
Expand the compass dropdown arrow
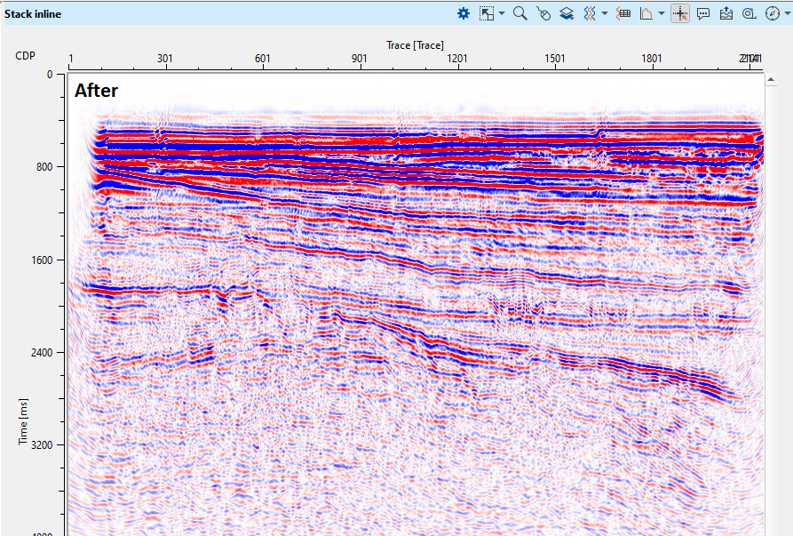click(786, 13)
